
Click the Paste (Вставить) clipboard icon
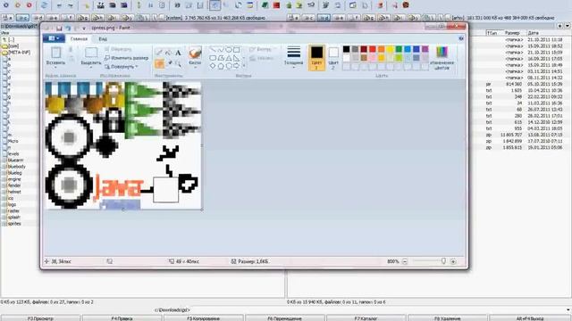click(55, 53)
